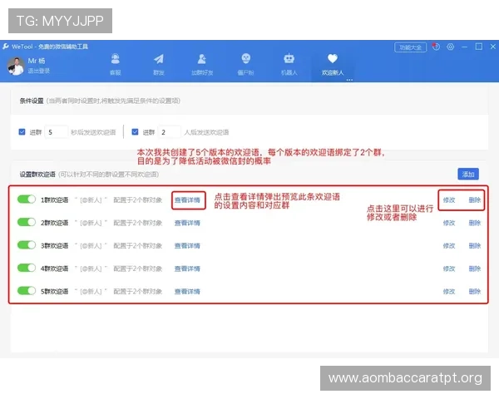Click 删除 for 2群欢迎语
499x399 pixels.
point(475,223)
